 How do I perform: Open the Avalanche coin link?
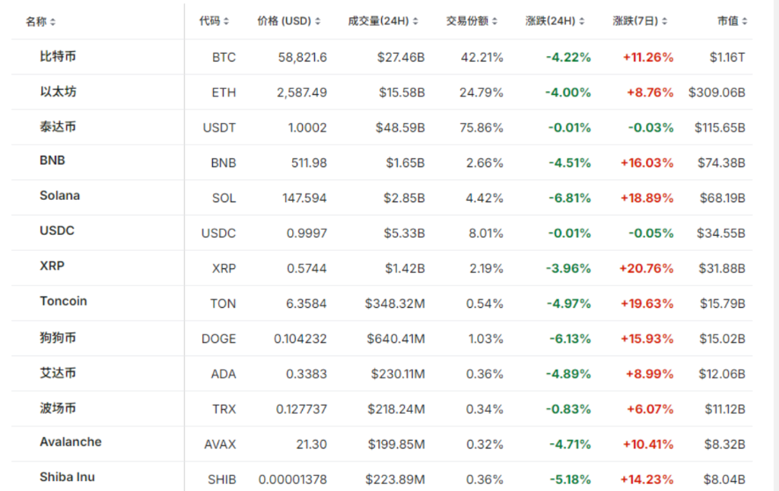71,442
